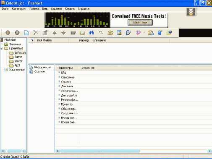The image size is (212, 159).
Task: Open the Сервис menu
Action: pos(70,9)
